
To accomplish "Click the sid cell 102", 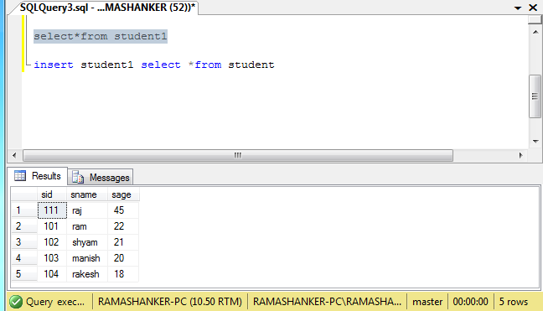I will (52, 242).
